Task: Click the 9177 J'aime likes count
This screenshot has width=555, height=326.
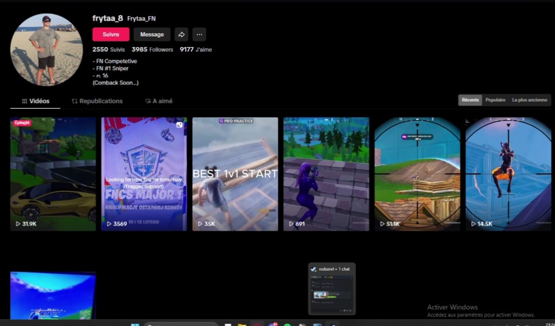Action: [196, 50]
